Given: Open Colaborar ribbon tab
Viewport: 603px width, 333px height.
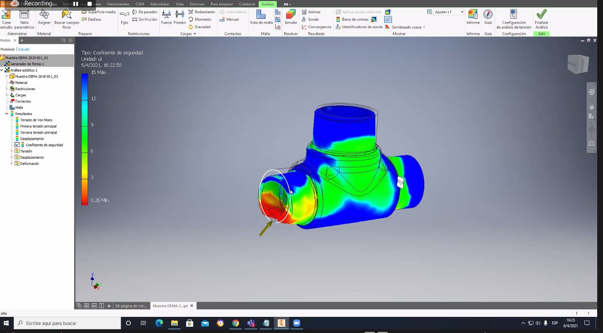Looking at the screenshot, I should click(x=247, y=4).
